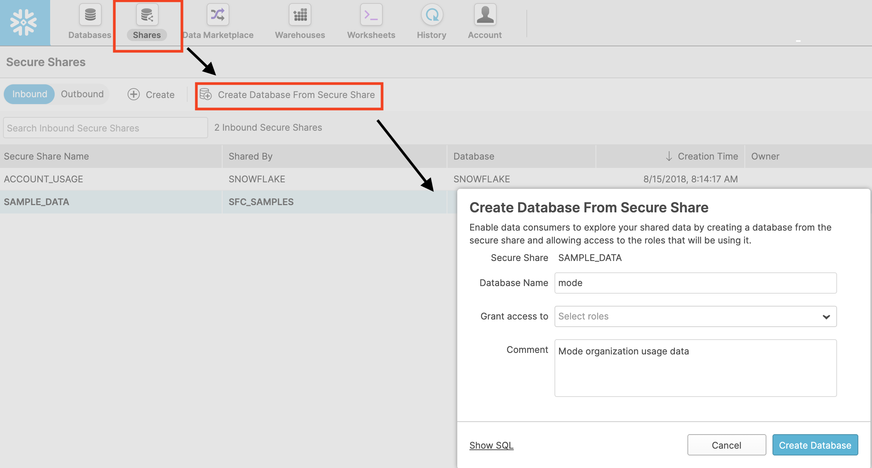
Task: Click the SFC_SAMPLES shared-by cell
Action: pyautogui.click(x=261, y=202)
